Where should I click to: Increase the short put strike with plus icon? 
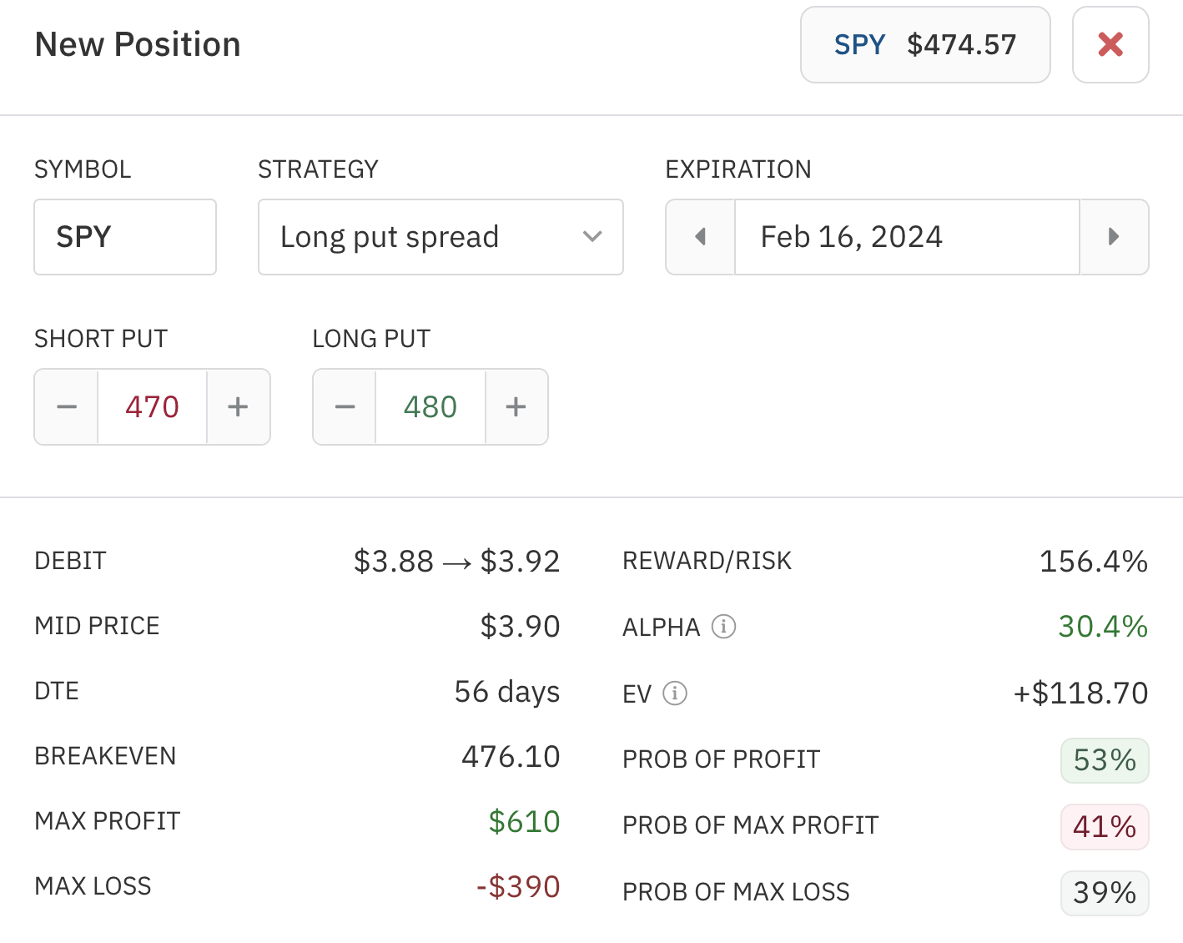(238, 406)
